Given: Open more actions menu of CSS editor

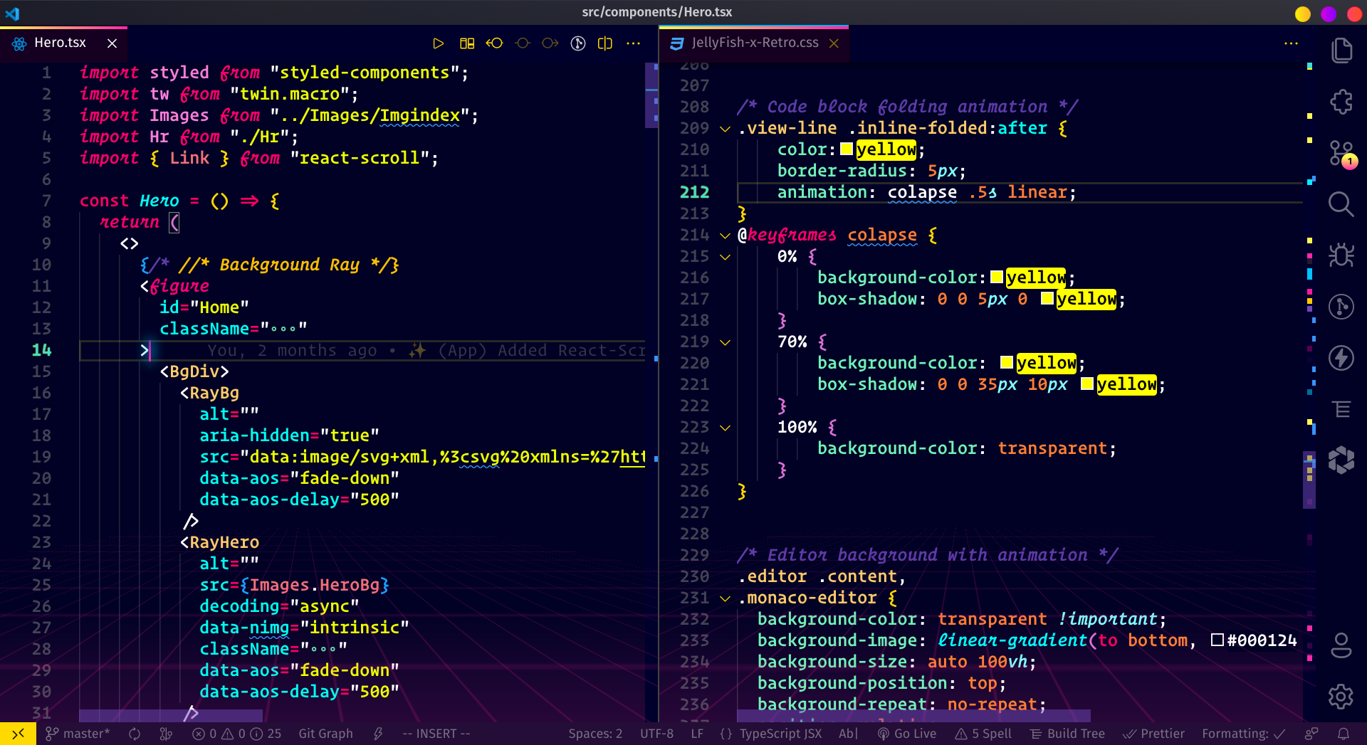Looking at the screenshot, I should 1291,43.
